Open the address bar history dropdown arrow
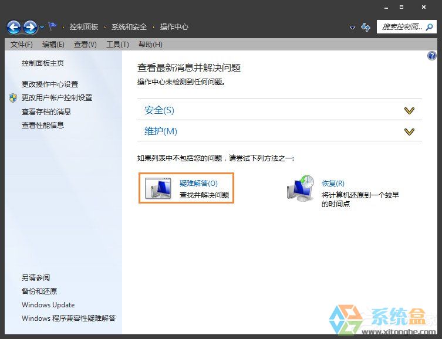442x339 pixels. coord(352,28)
